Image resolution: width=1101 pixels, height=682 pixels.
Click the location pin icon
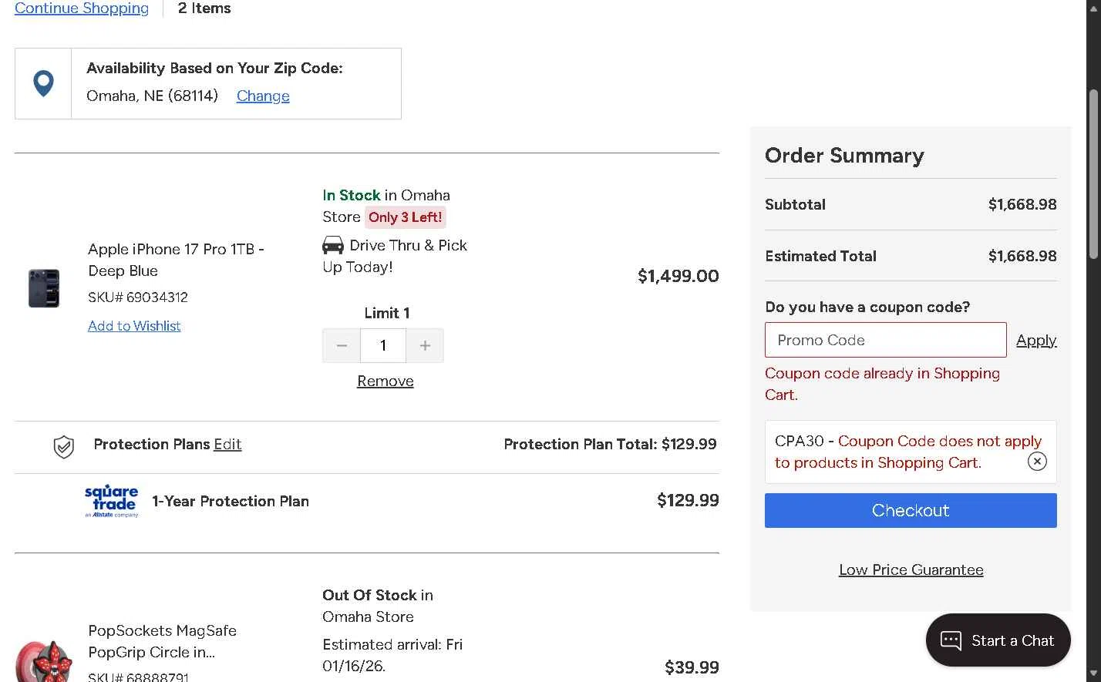pyautogui.click(x=44, y=83)
